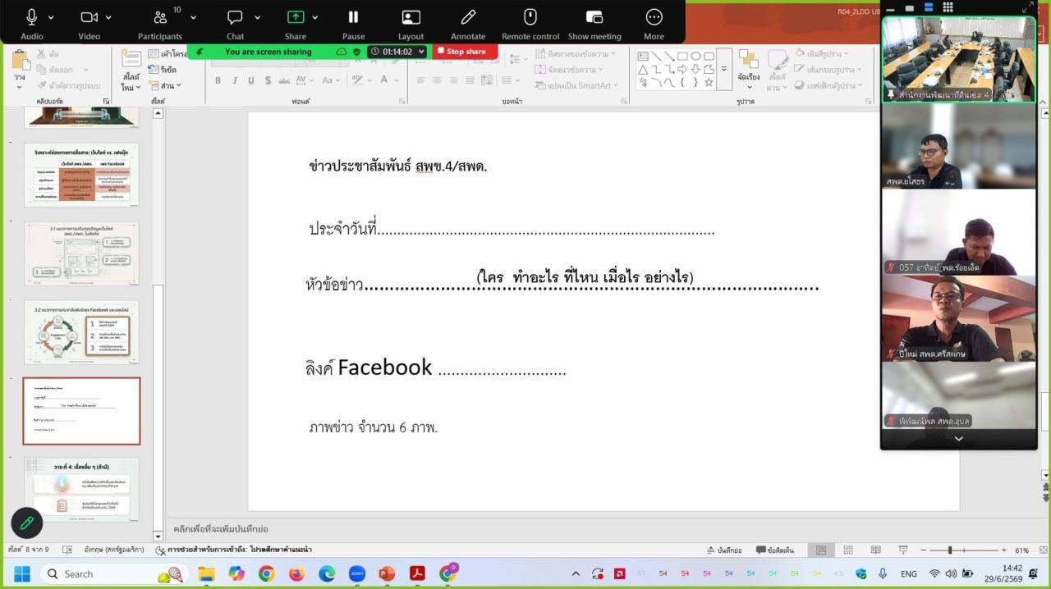Toggle Italic formatting
Viewport: 1051px width, 589px height.
(x=235, y=80)
